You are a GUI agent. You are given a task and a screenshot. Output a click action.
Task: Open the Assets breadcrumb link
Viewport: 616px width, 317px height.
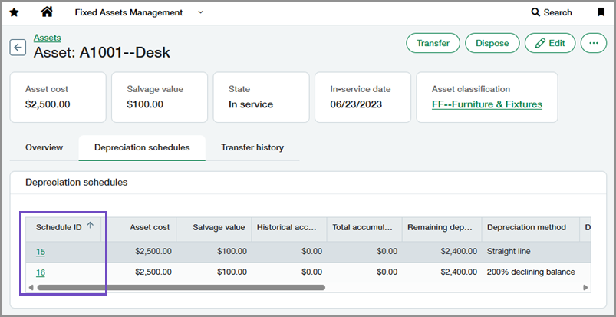(47, 37)
